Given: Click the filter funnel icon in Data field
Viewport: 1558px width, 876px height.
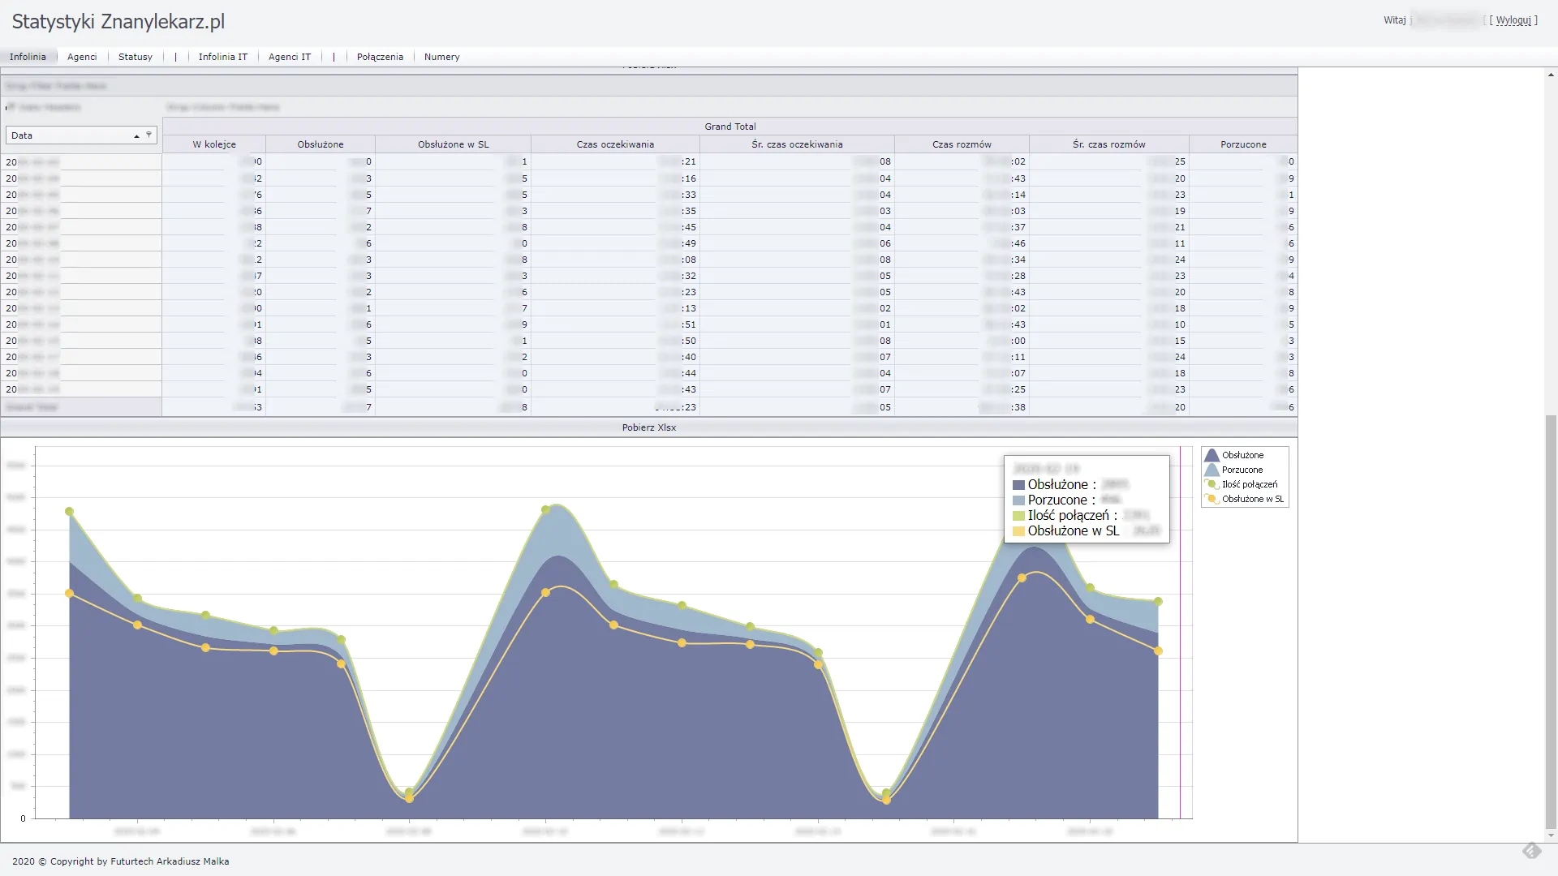Looking at the screenshot, I should [148, 135].
